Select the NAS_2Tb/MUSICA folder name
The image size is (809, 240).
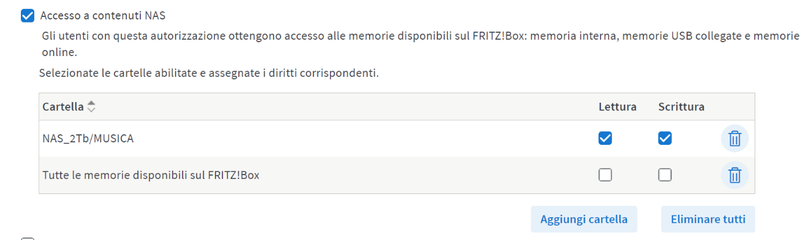click(88, 139)
